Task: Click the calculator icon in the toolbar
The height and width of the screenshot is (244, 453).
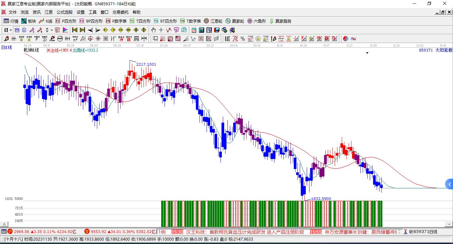Action: click(x=202, y=30)
